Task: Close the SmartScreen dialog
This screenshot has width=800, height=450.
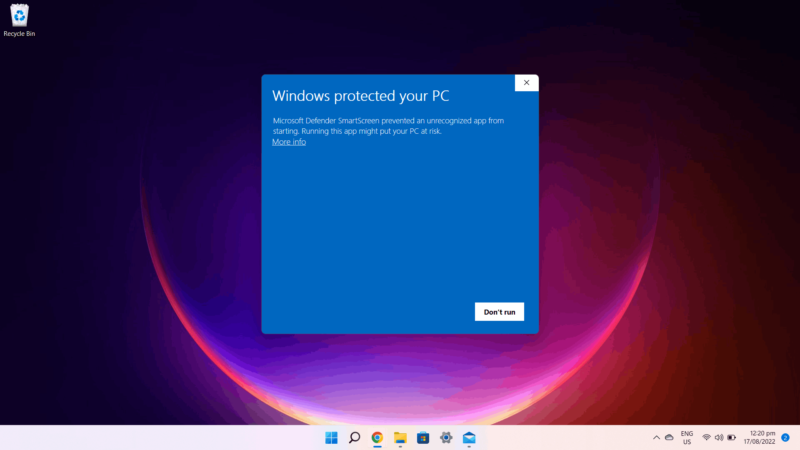Action: click(x=527, y=82)
